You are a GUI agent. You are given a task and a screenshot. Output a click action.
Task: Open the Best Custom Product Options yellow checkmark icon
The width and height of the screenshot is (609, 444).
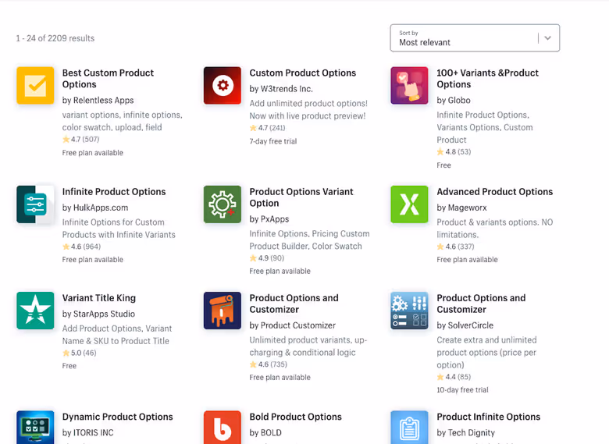pyautogui.click(x=35, y=85)
